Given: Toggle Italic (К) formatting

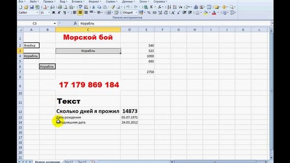Looking at the screenshot, I should pyautogui.click(x=59, y=13).
